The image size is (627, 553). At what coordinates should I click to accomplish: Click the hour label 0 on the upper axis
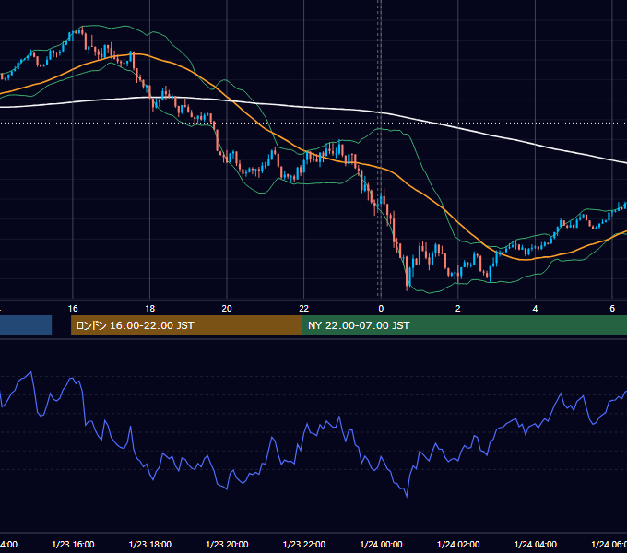pyautogui.click(x=381, y=309)
